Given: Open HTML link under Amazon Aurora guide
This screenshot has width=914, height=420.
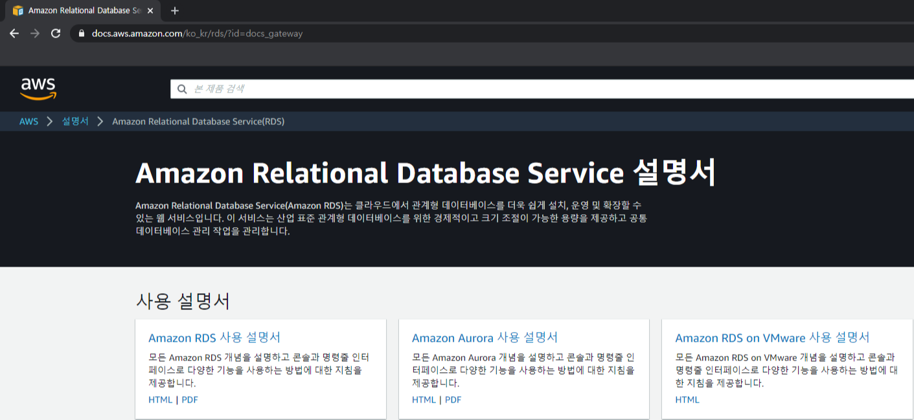Looking at the screenshot, I should pyautogui.click(x=424, y=400).
